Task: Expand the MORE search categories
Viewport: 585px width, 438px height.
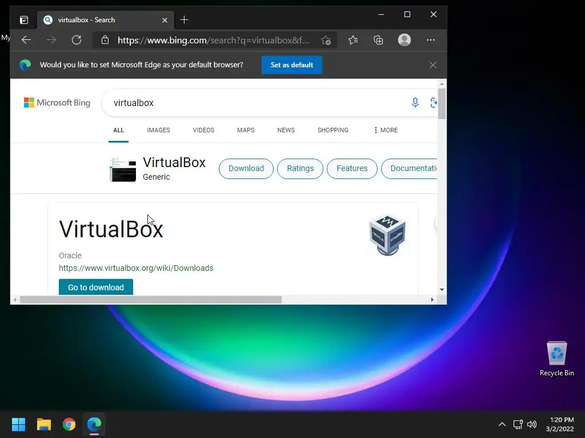Action: 386,130
